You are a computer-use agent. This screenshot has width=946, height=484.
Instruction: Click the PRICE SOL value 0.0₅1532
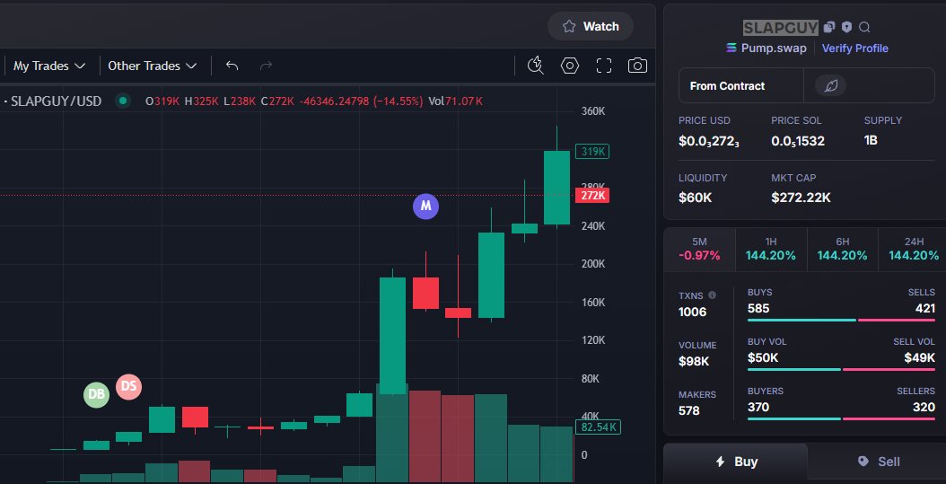[798, 141]
